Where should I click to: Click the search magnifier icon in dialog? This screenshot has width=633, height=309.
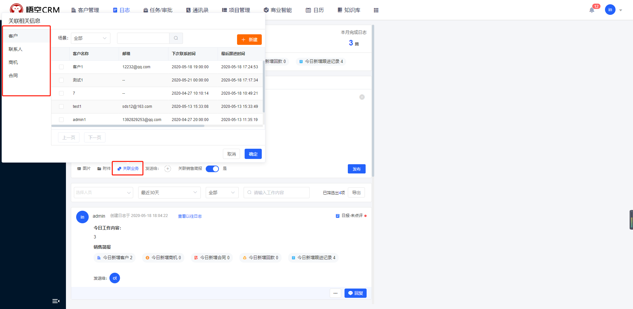[176, 38]
